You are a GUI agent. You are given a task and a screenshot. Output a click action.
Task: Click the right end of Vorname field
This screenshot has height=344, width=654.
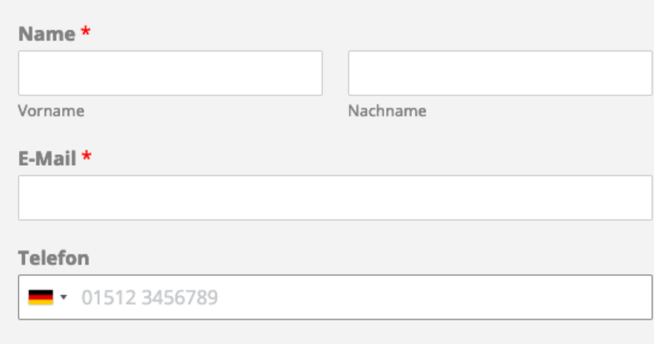[314, 73]
